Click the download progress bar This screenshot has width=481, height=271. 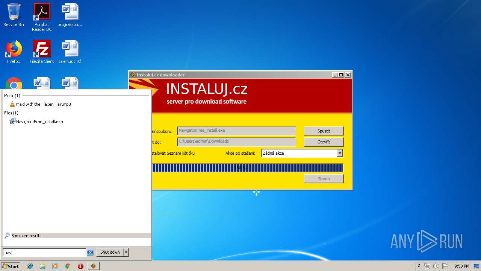(x=248, y=168)
